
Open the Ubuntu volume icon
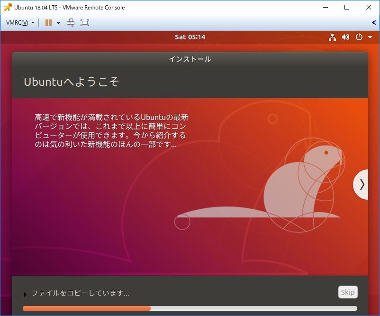point(345,37)
